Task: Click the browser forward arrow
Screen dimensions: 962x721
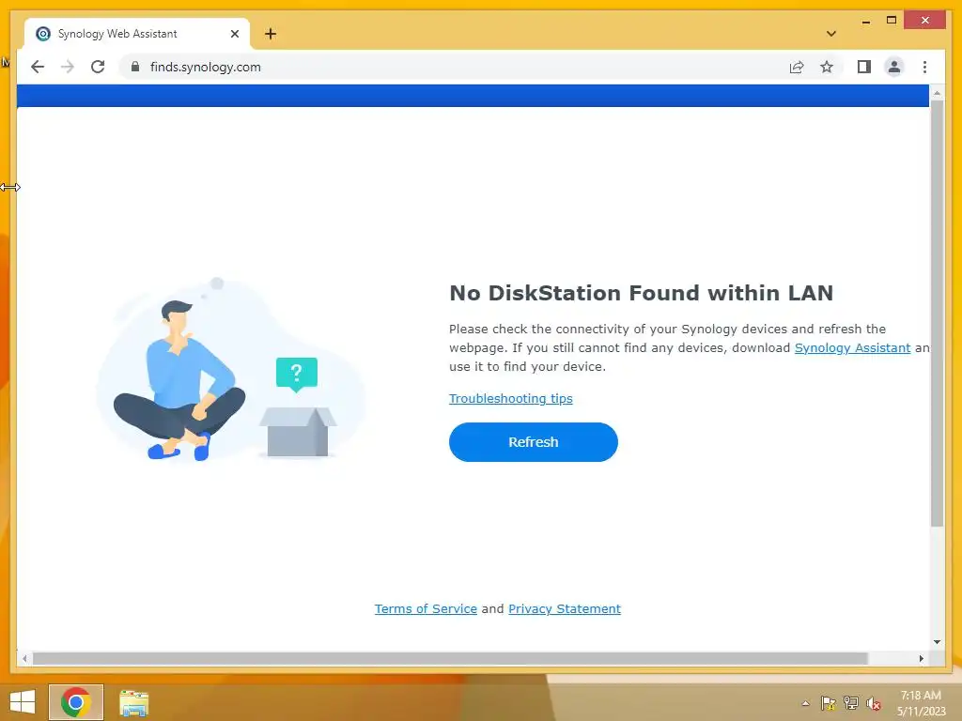Action: click(x=68, y=67)
